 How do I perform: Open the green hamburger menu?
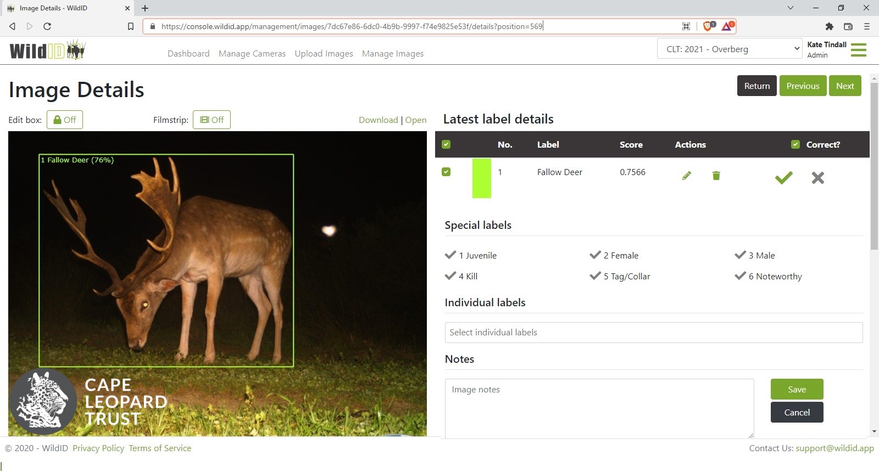[858, 50]
